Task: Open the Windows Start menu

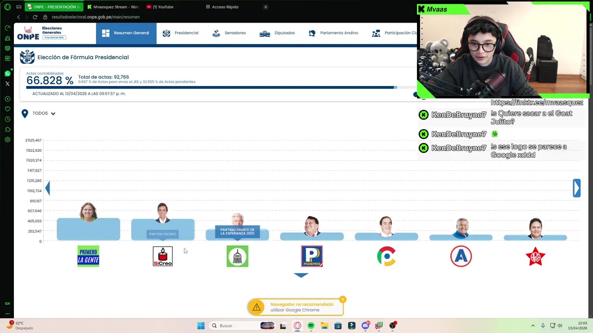Action: click(201, 326)
